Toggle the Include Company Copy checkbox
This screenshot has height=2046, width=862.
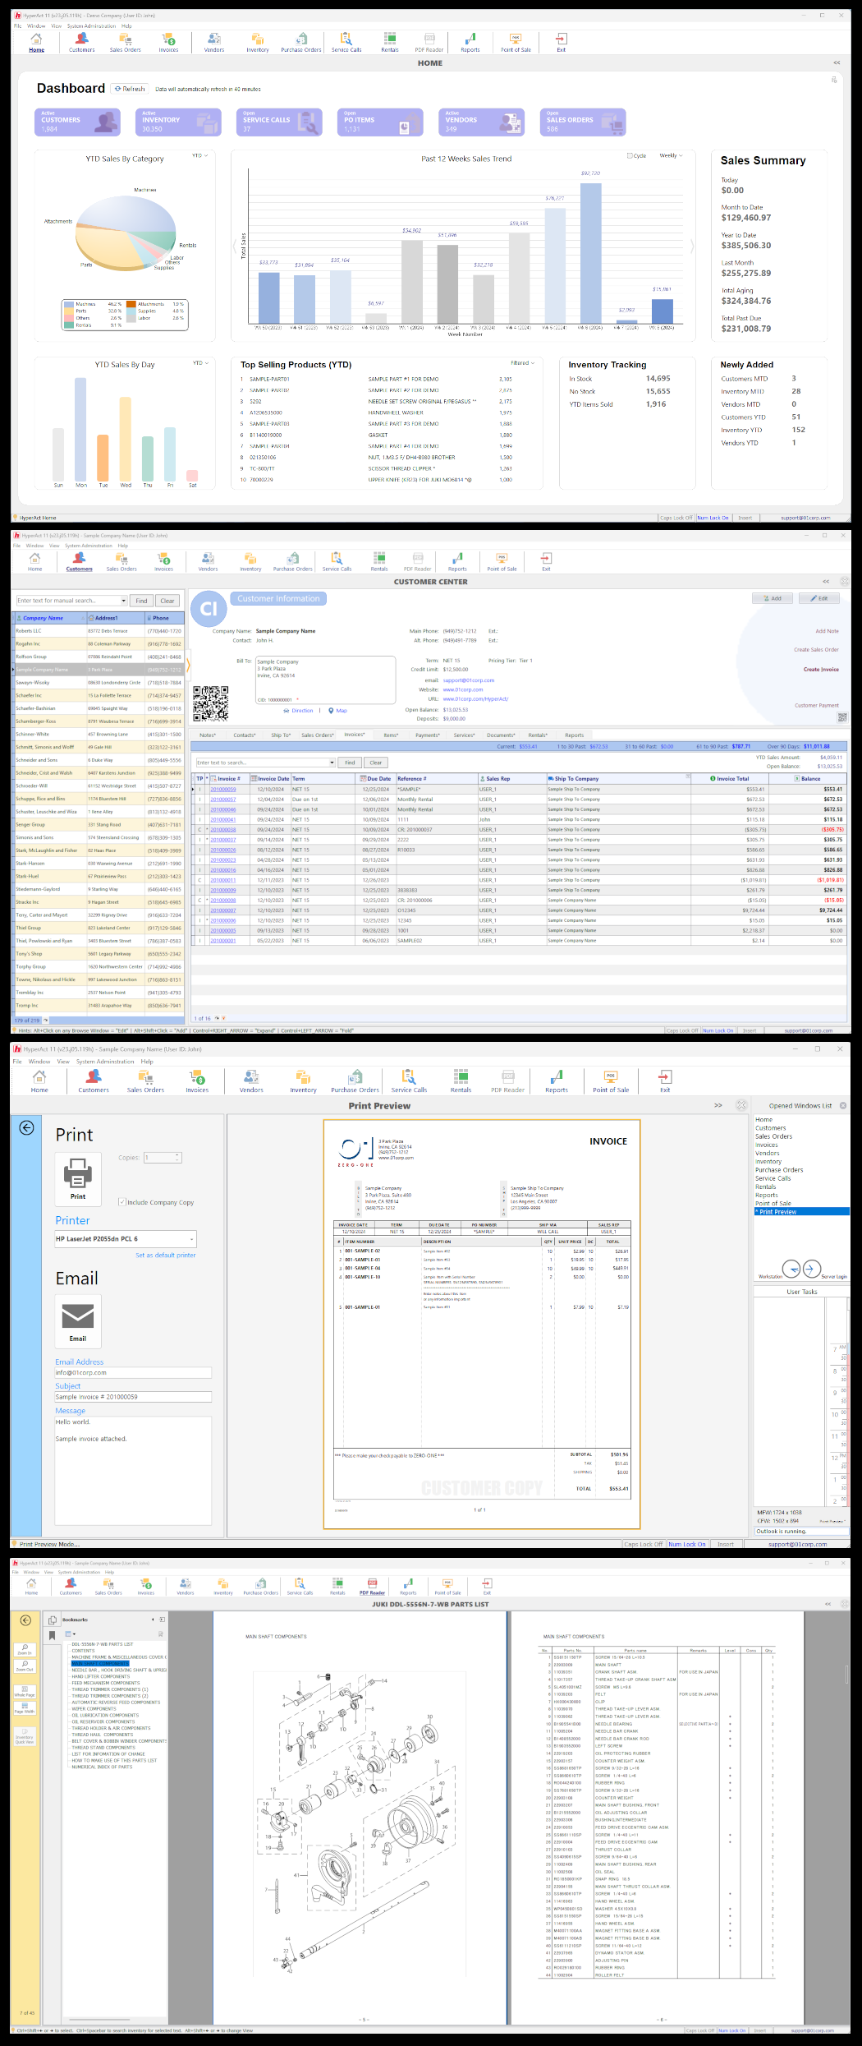pyautogui.click(x=122, y=1202)
